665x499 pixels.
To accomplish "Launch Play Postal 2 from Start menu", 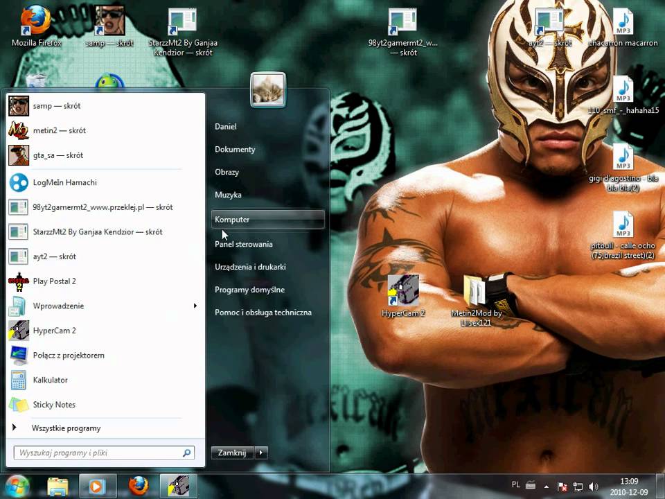I will coord(105,281).
